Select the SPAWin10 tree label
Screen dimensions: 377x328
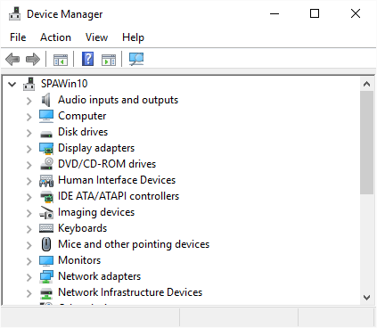tap(64, 84)
